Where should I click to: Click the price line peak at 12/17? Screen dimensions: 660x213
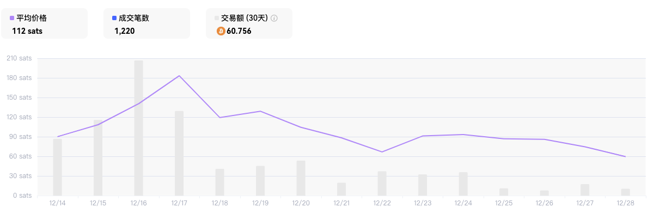pos(179,76)
